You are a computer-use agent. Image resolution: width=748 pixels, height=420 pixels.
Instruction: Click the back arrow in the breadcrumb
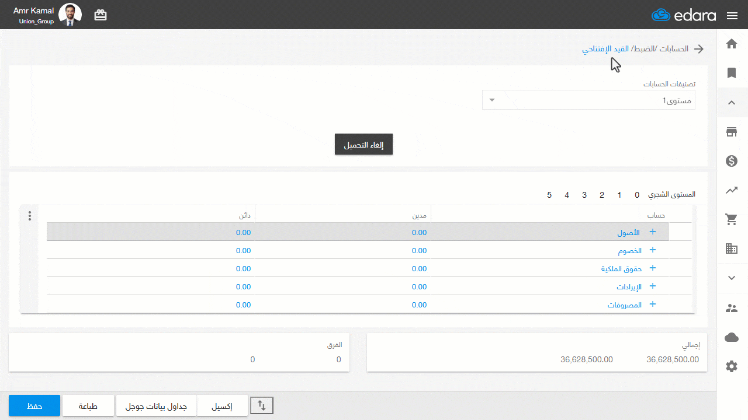coord(698,49)
